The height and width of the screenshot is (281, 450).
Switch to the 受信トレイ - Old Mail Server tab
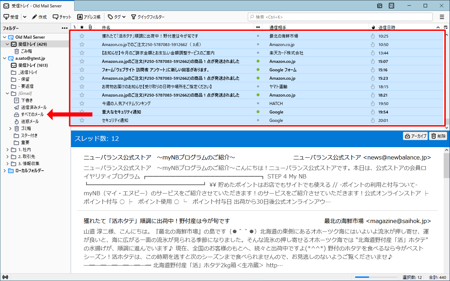coord(37,6)
